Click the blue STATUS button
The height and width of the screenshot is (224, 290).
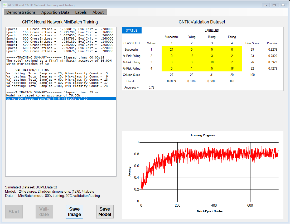(x=132, y=31)
